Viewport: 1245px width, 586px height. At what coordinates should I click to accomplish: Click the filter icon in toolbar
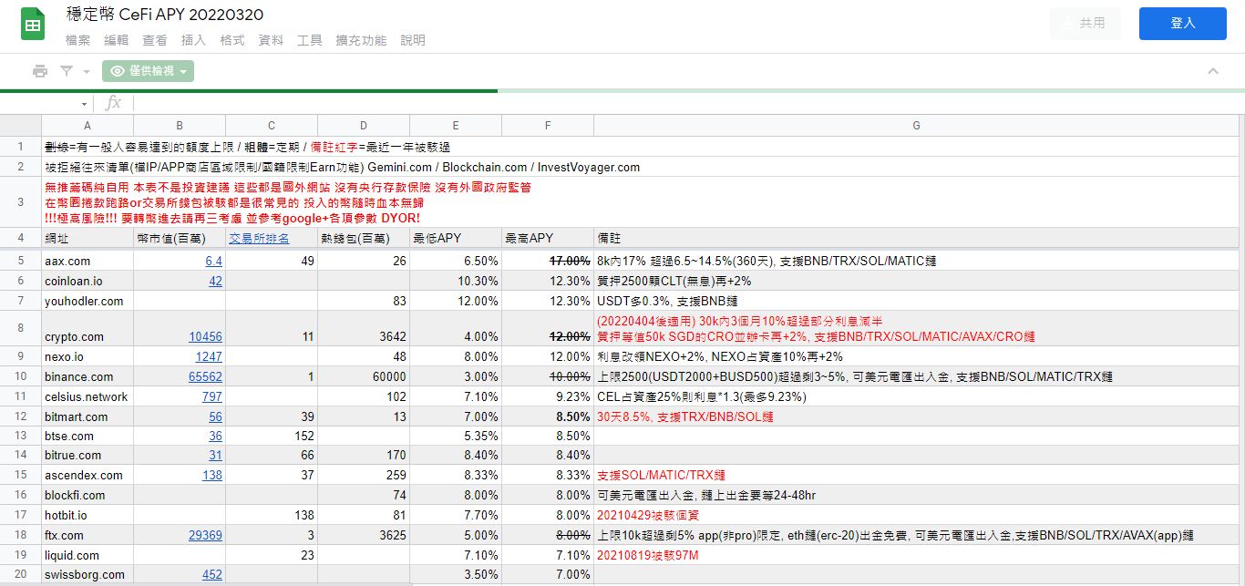tap(67, 71)
